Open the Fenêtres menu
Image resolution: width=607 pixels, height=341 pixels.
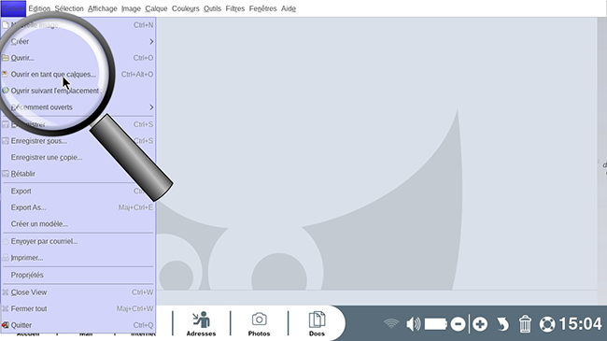pos(262,8)
